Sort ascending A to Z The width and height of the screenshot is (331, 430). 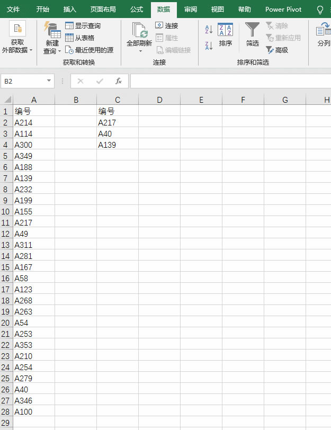coord(209,29)
